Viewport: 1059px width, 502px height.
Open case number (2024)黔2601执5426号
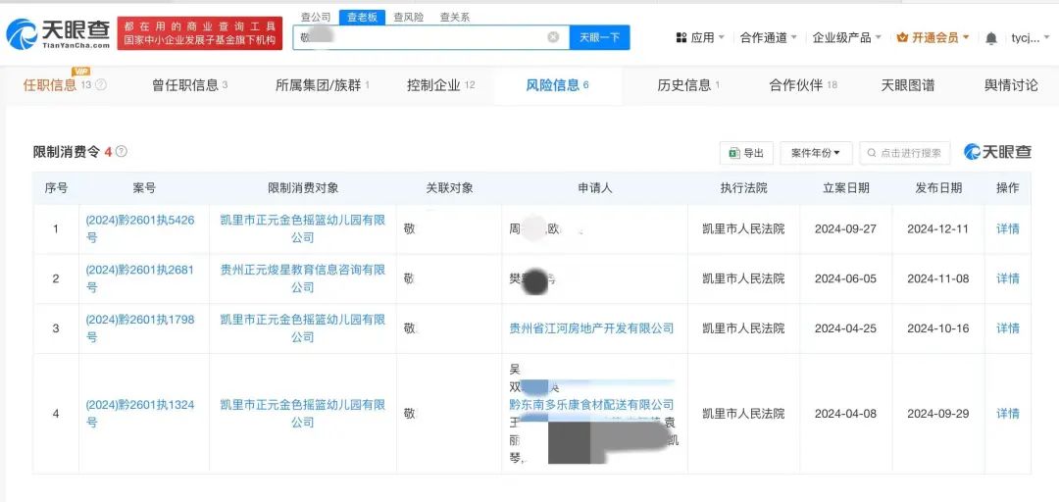(x=140, y=228)
